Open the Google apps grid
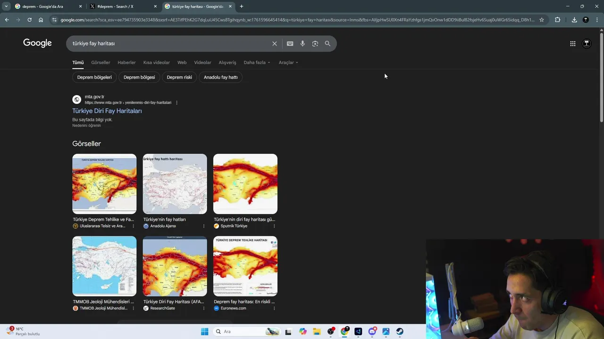This screenshot has height=339, width=604. pos(572,43)
